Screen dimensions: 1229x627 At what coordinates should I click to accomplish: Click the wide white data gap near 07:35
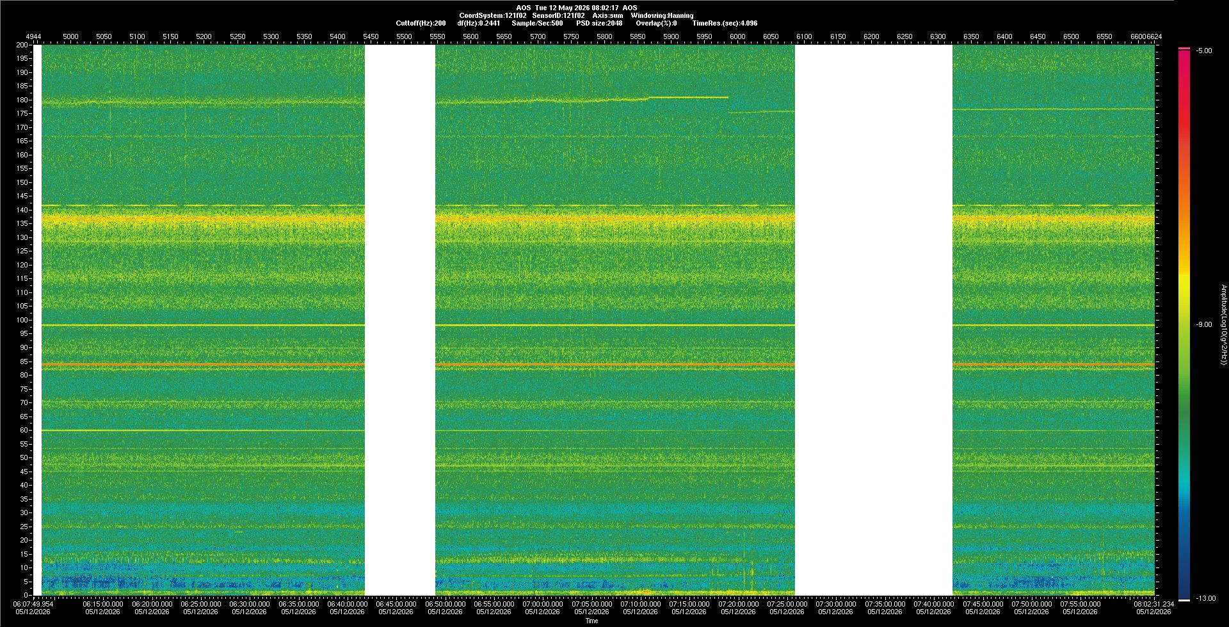click(x=874, y=320)
